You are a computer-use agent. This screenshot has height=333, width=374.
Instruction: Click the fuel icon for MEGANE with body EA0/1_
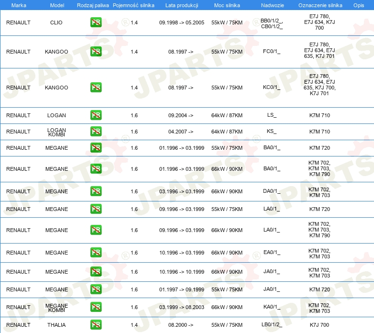96,253
